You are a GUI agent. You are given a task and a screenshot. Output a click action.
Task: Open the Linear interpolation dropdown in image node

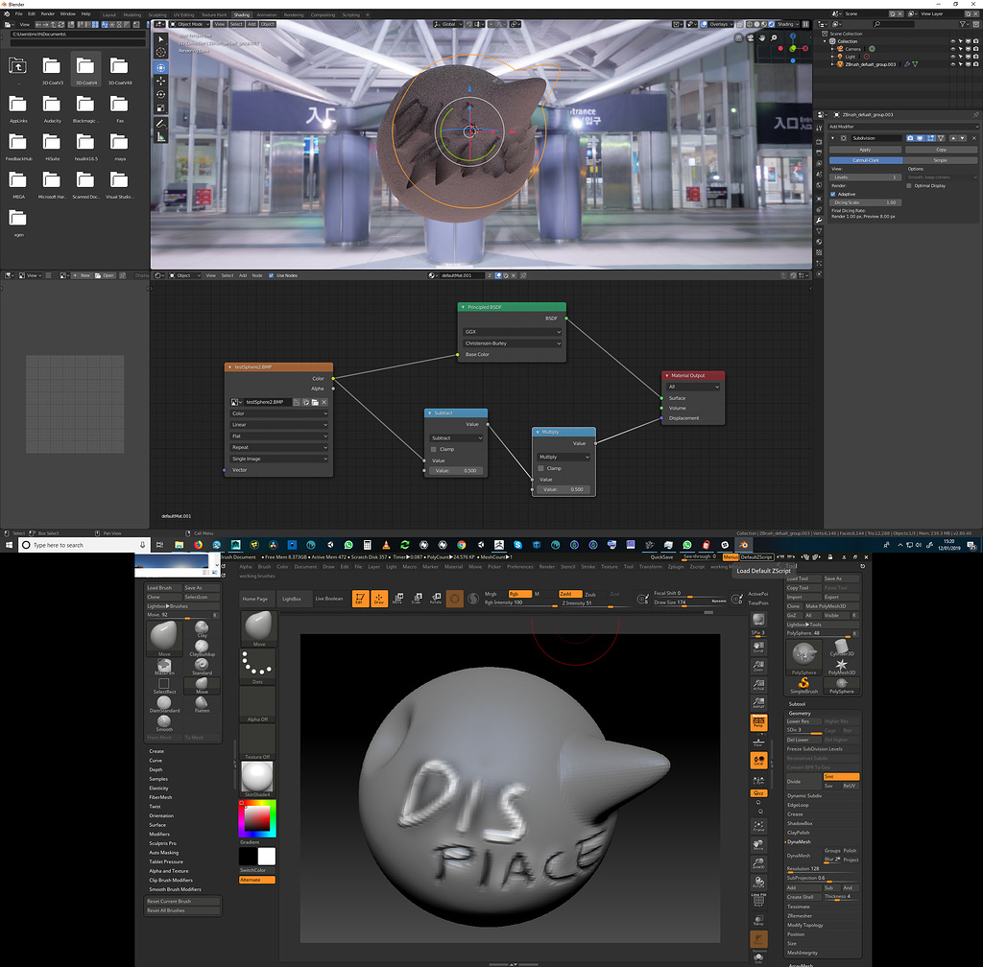click(x=279, y=425)
